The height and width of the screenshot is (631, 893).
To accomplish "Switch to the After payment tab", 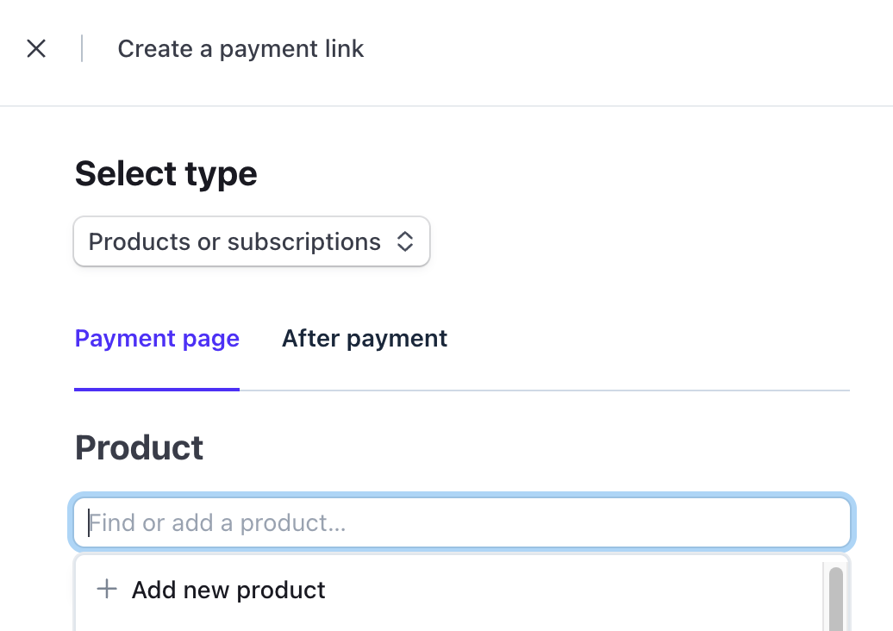I will [364, 338].
